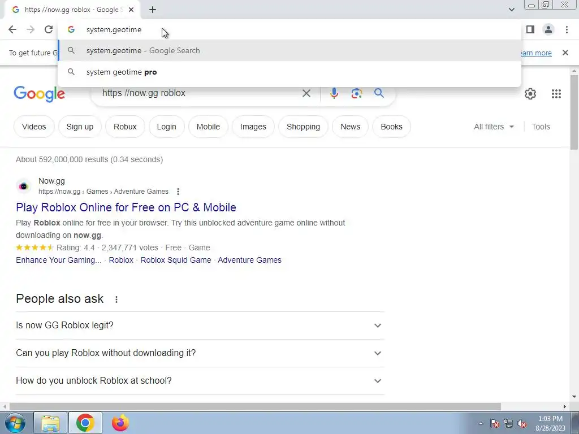The width and height of the screenshot is (579, 434).
Task: Click the vertical scrollbar down arrow
Action: pyautogui.click(x=574, y=397)
